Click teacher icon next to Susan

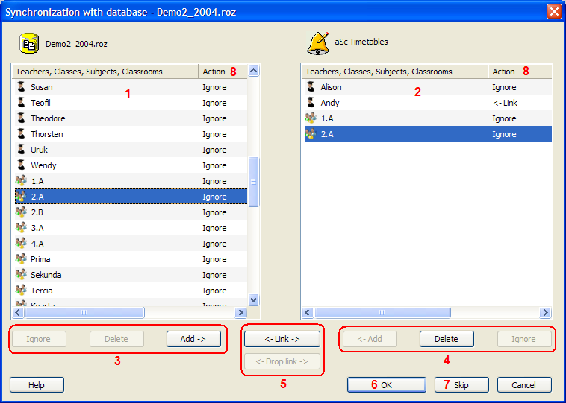click(21, 87)
